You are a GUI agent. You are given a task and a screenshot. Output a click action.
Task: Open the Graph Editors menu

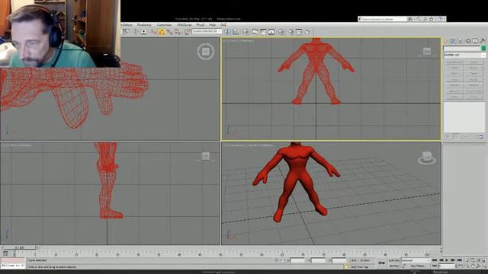[127, 25]
